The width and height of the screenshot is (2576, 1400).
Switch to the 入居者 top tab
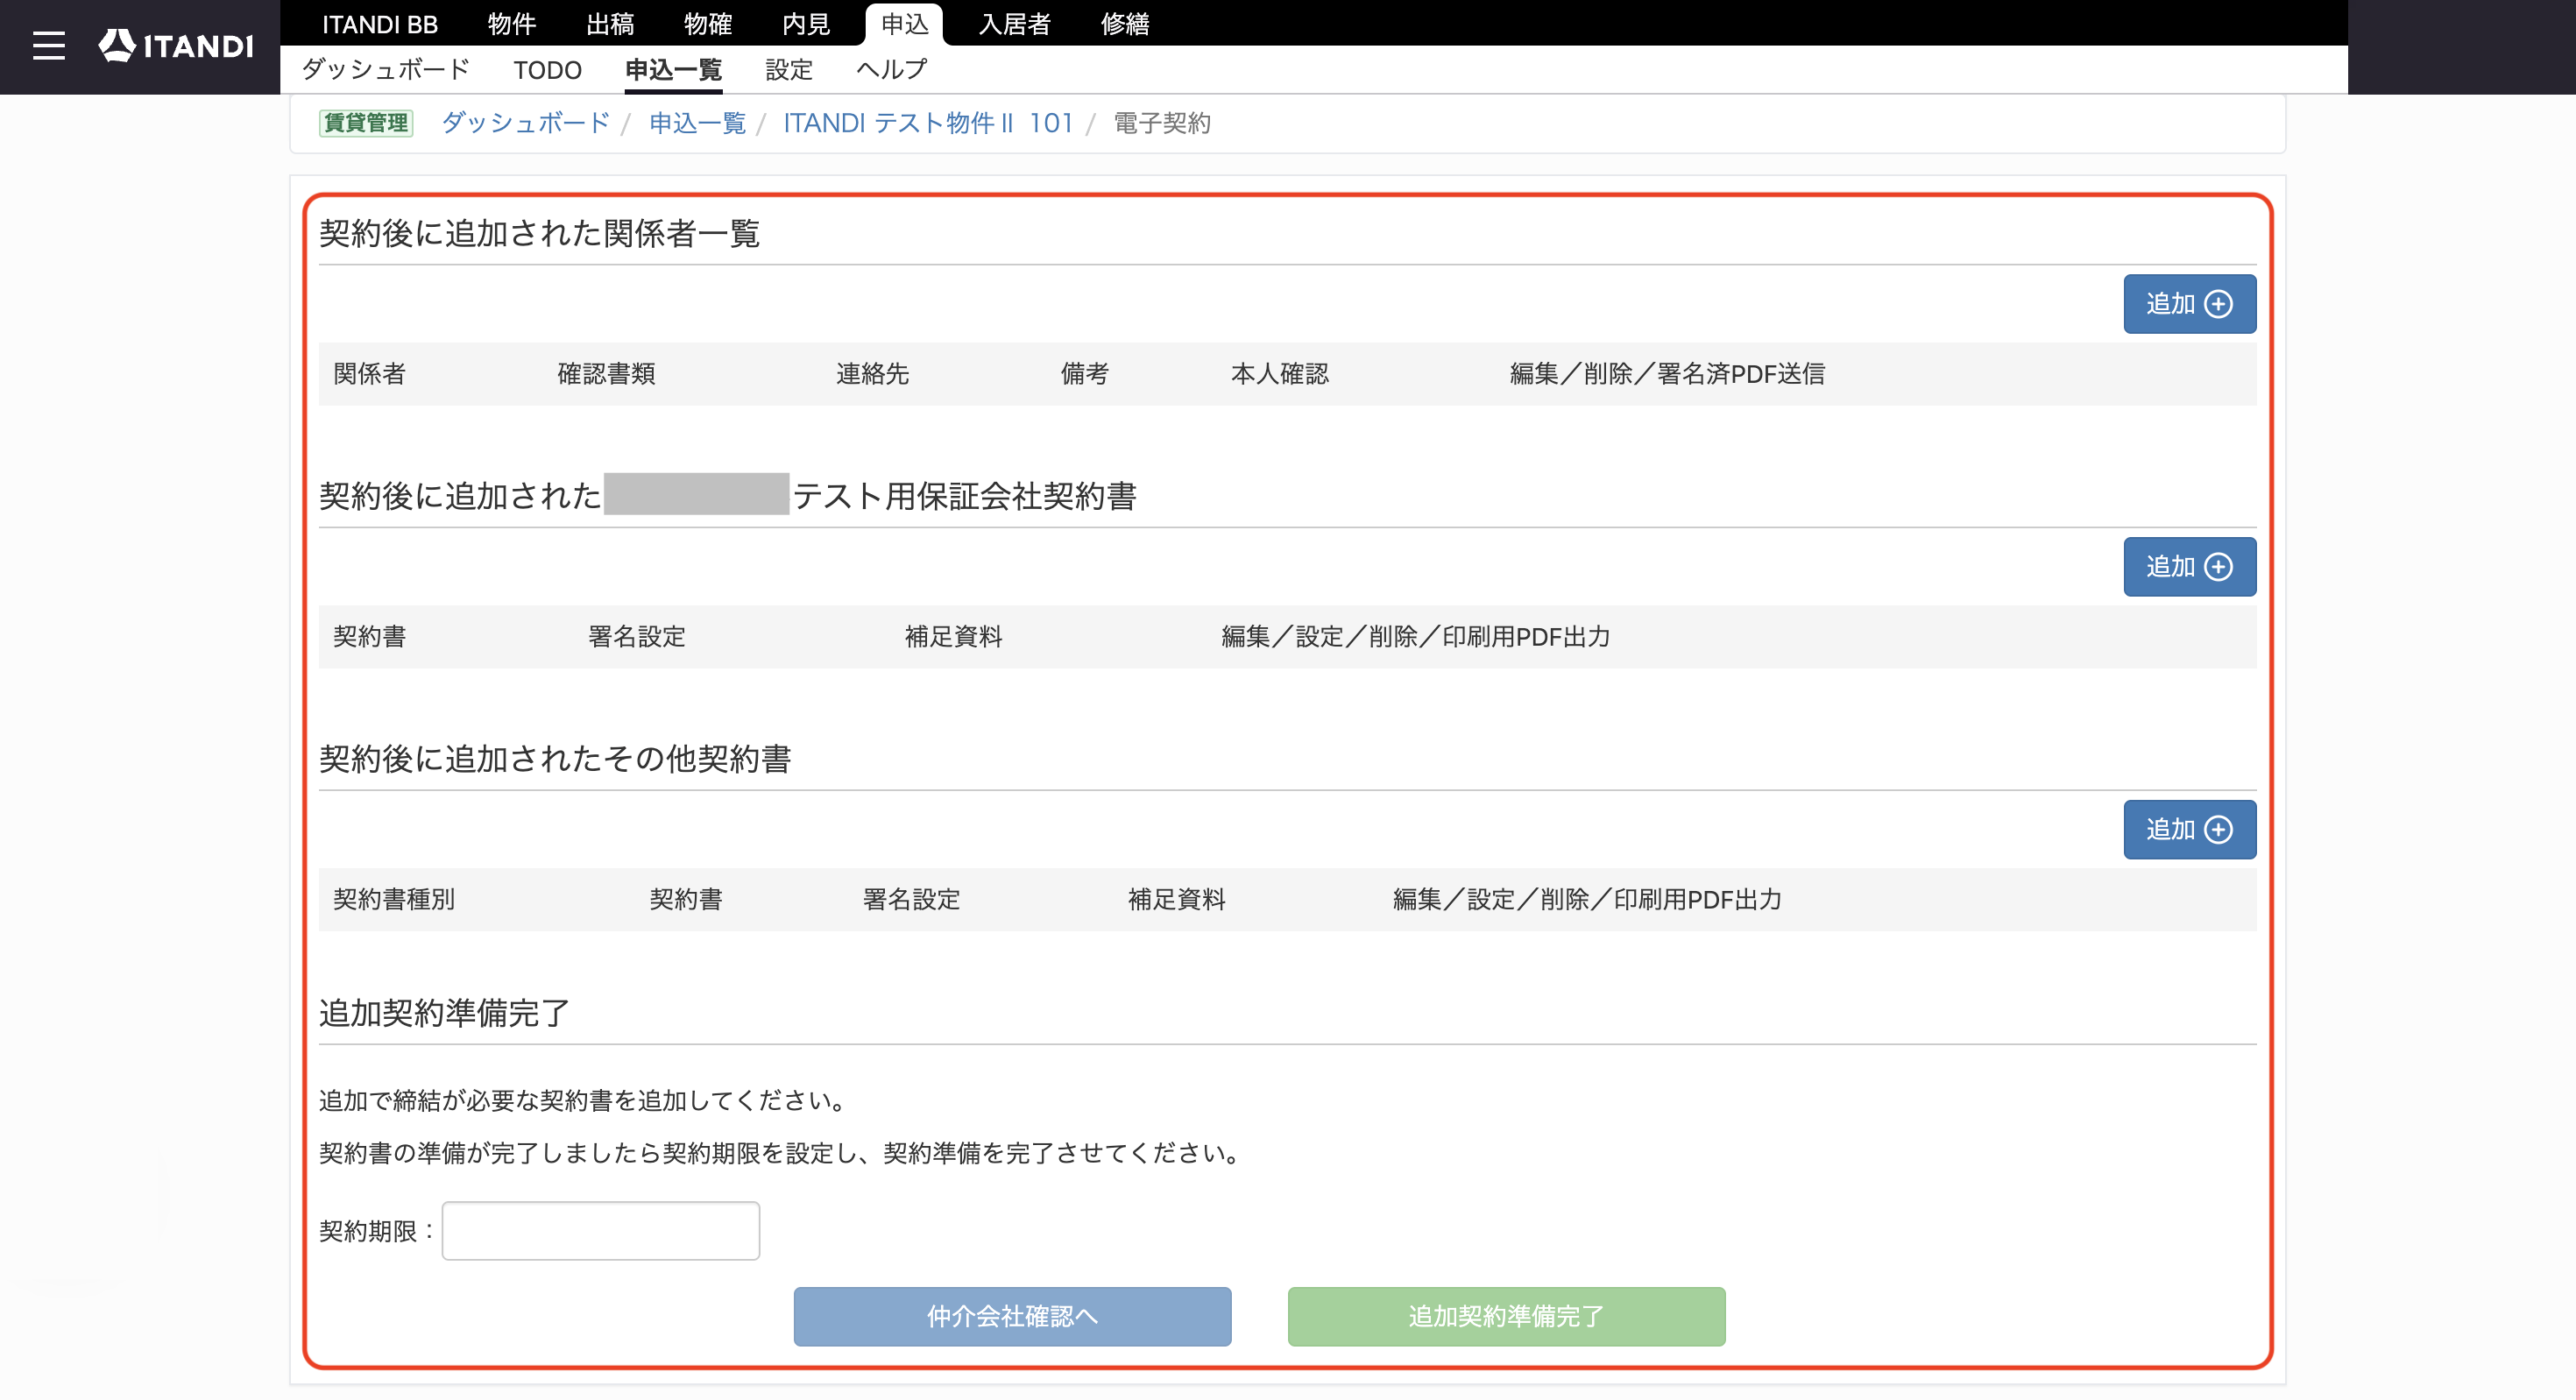pyautogui.click(x=1015, y=24)
